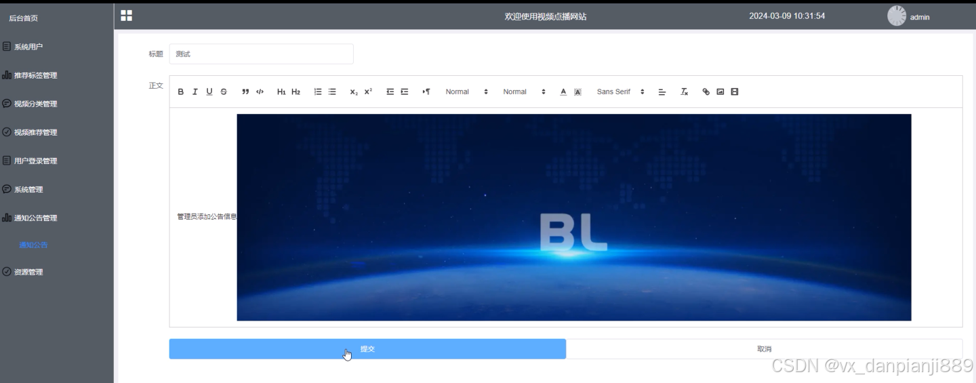Insert a hyperlink
976x383 pixels.
click(x=706, y=92)
